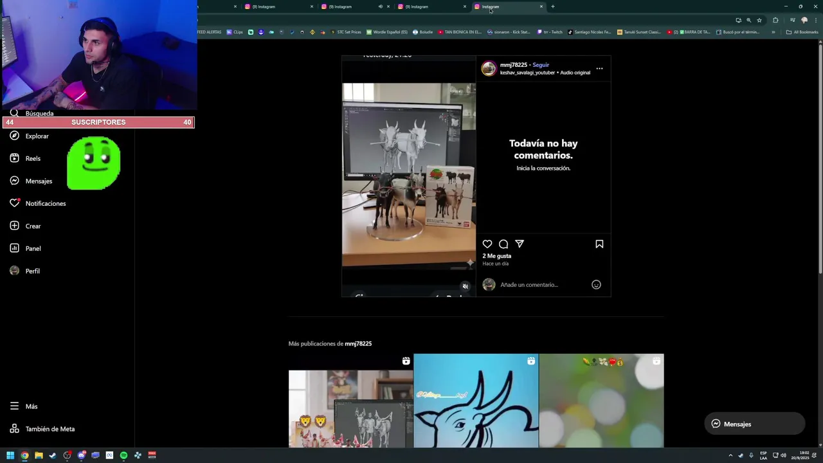Open the browser zoom magnifier icon
Screen dimensions: 823x463
pyautogui.click(x=748, y=20)
